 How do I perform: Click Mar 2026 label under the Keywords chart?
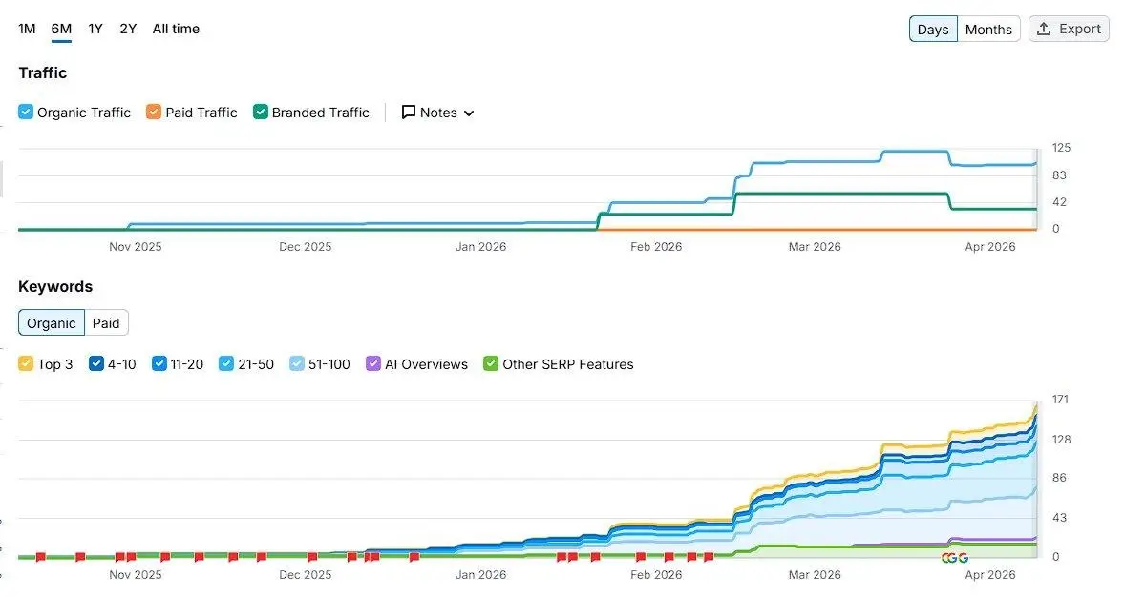click(x=815, y=574)
